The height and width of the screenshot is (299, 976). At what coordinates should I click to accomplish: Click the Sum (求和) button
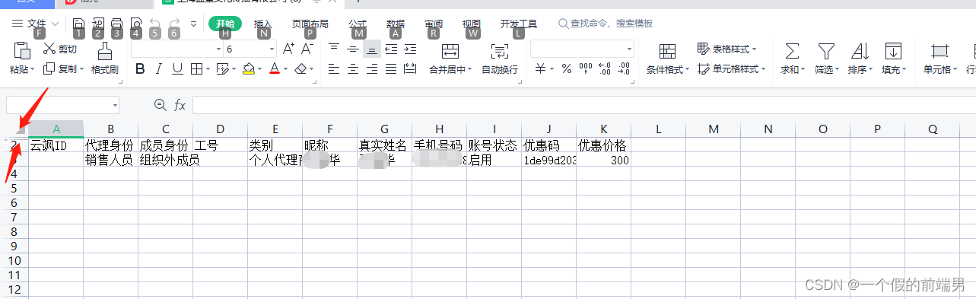(x=792, y=59)
